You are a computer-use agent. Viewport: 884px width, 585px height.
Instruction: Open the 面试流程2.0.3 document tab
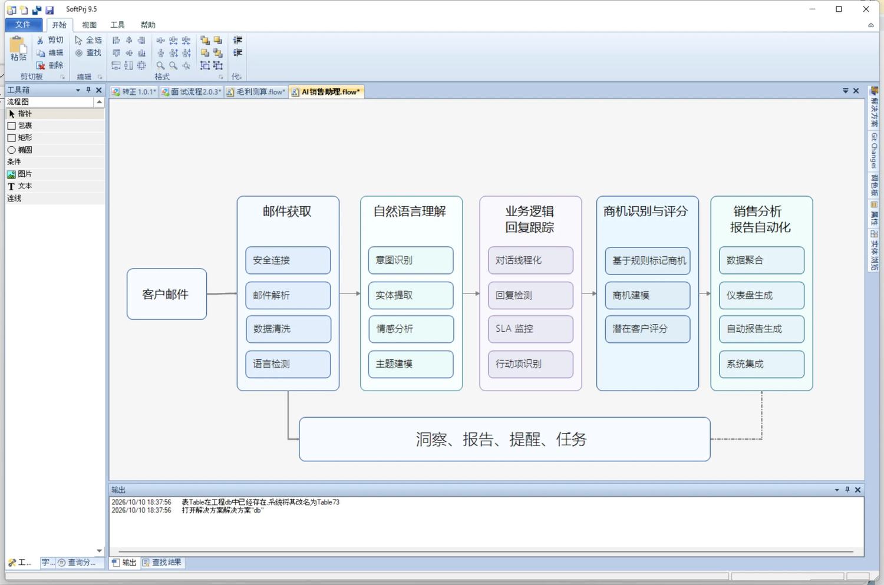click(192, 92)
